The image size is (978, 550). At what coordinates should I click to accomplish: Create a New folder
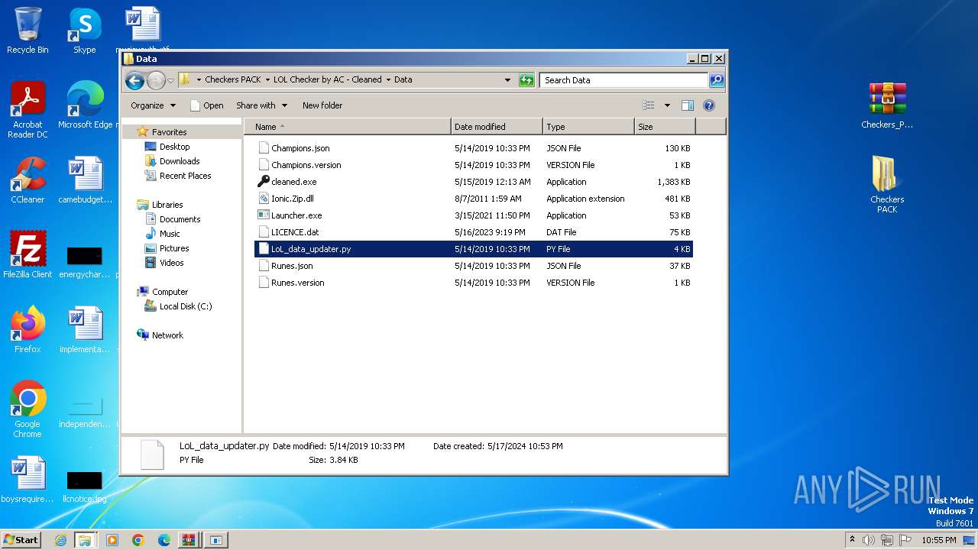322,105
